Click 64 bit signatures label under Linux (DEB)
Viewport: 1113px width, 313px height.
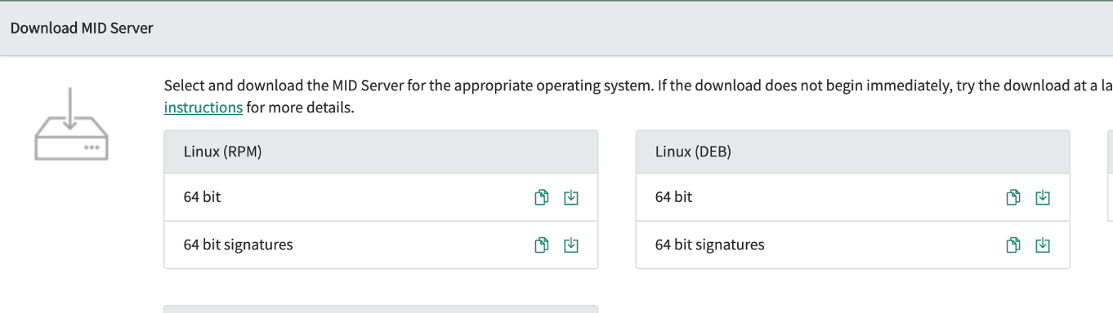[710, 245]
